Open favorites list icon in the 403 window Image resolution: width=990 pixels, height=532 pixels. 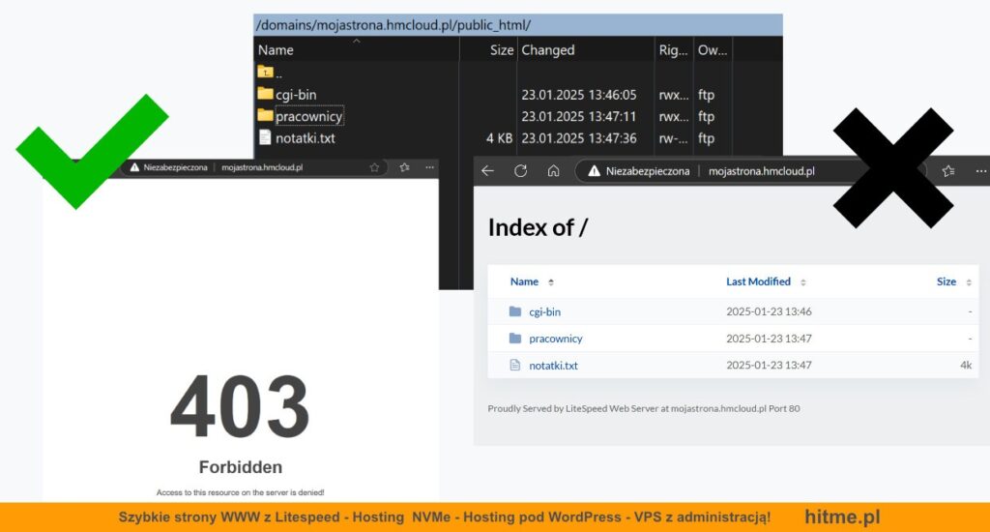[x=403, y=167]
